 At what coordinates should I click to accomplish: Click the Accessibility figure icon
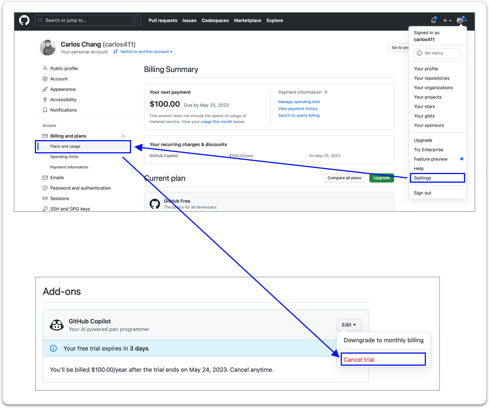click(45, 100)
